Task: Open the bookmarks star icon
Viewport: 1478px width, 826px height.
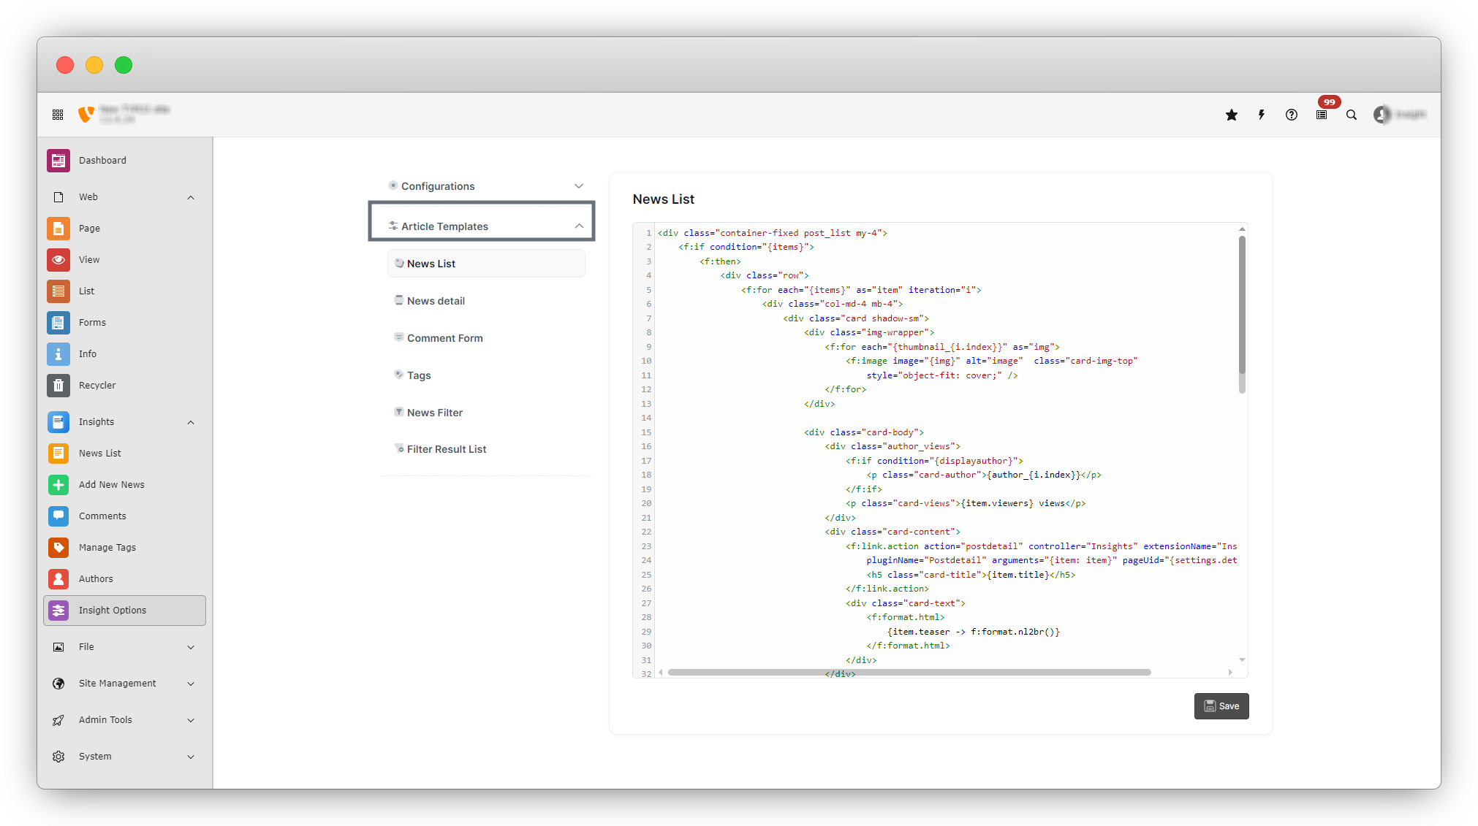Action: point(1232,115)
